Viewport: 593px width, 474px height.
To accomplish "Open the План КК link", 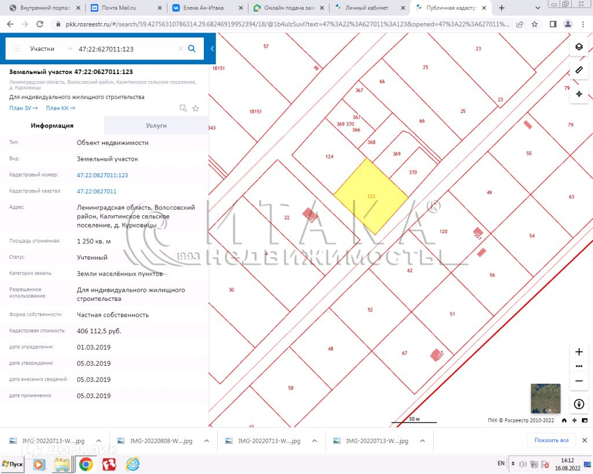I will [x=60, y=108].
